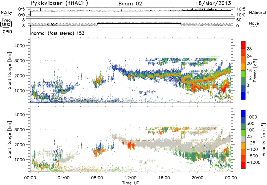Click the '12:00' time axis tick label
This screenshot has width=267, height=185.
[x=130, y=178]
